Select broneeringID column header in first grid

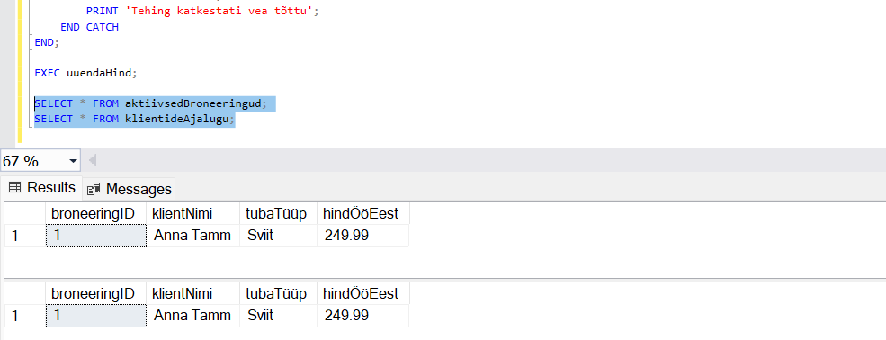96,213
